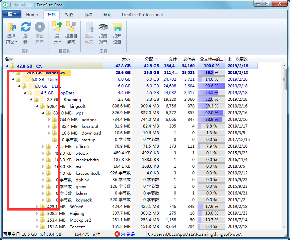Image resolution: width=290 pixels, height=240 pixels.
Task: Open the 54 错误 errors link
Action: [x=127, y=234]
